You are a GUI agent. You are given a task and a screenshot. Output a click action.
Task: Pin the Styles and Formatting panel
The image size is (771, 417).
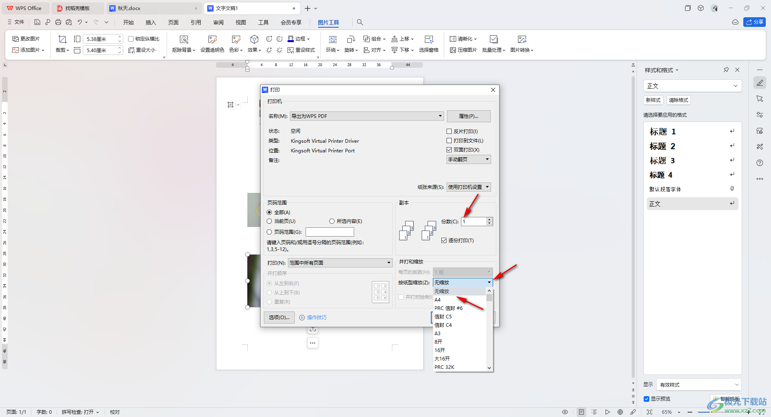[x=726, y=70]
